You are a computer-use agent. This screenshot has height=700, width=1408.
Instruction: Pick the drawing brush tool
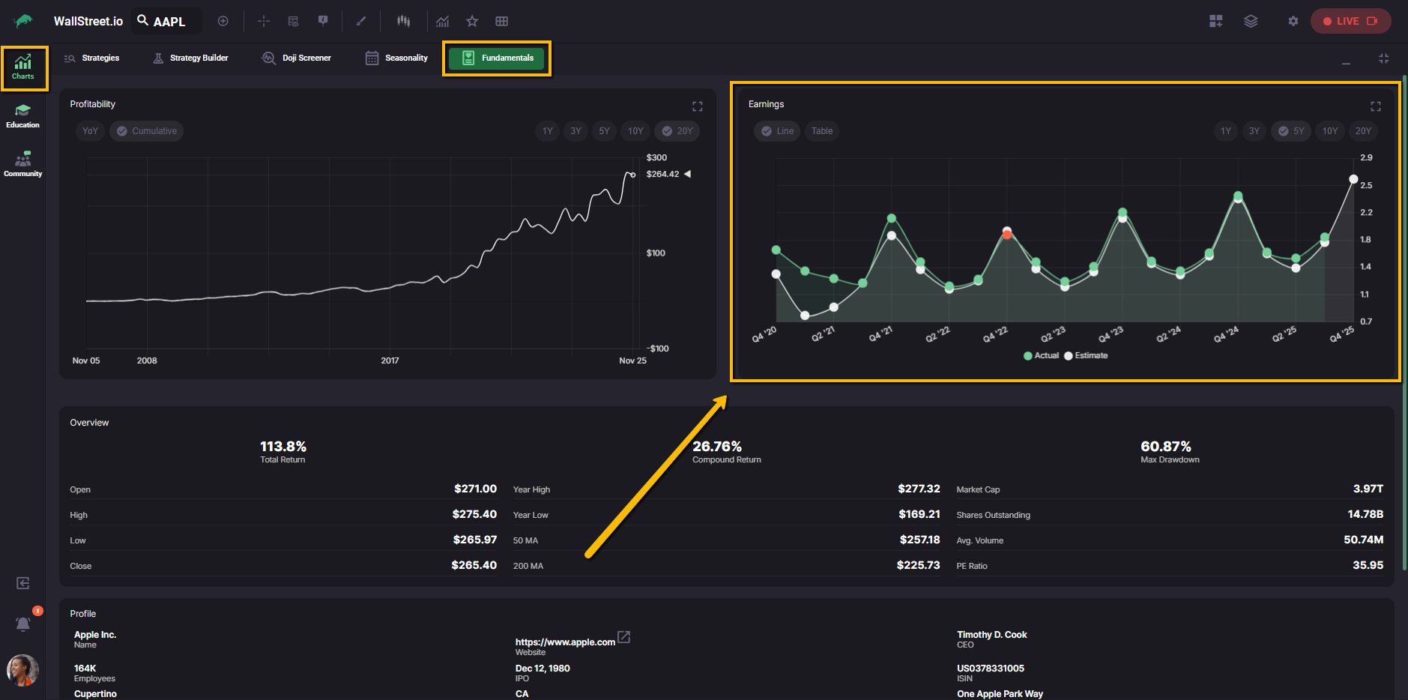361,21
